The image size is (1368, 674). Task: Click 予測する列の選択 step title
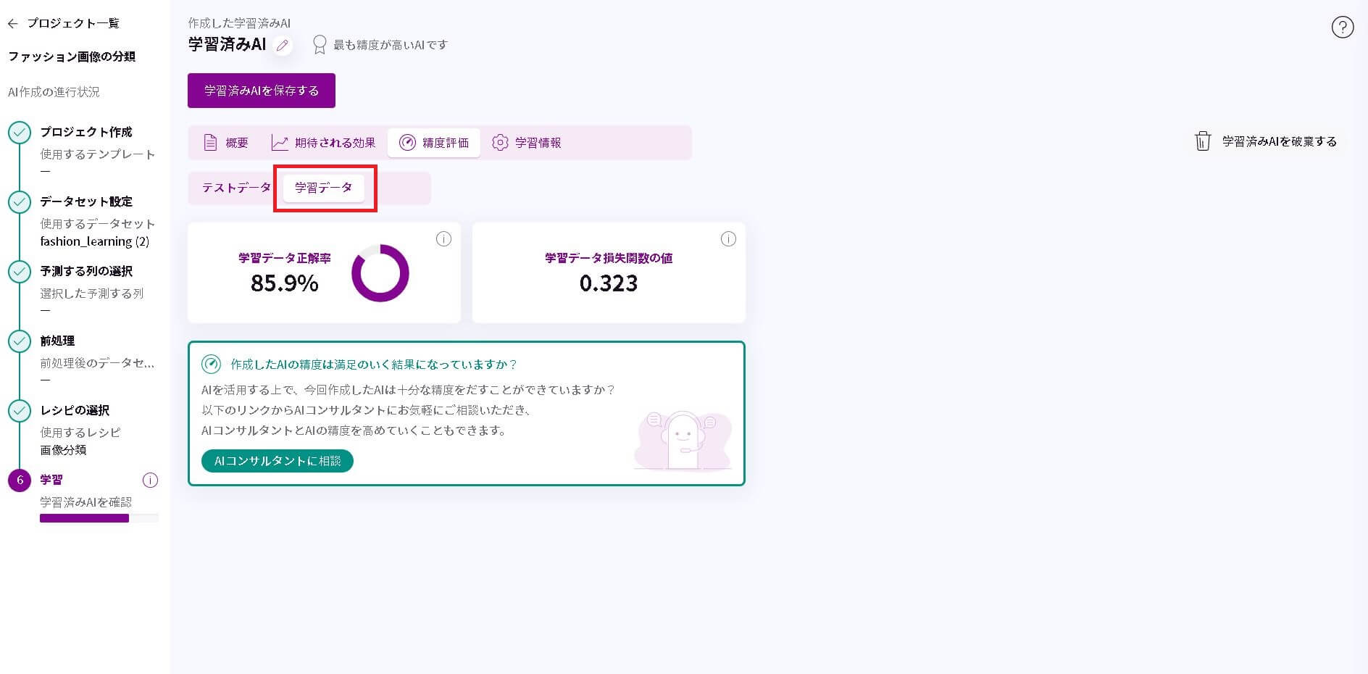click(86, 271)
